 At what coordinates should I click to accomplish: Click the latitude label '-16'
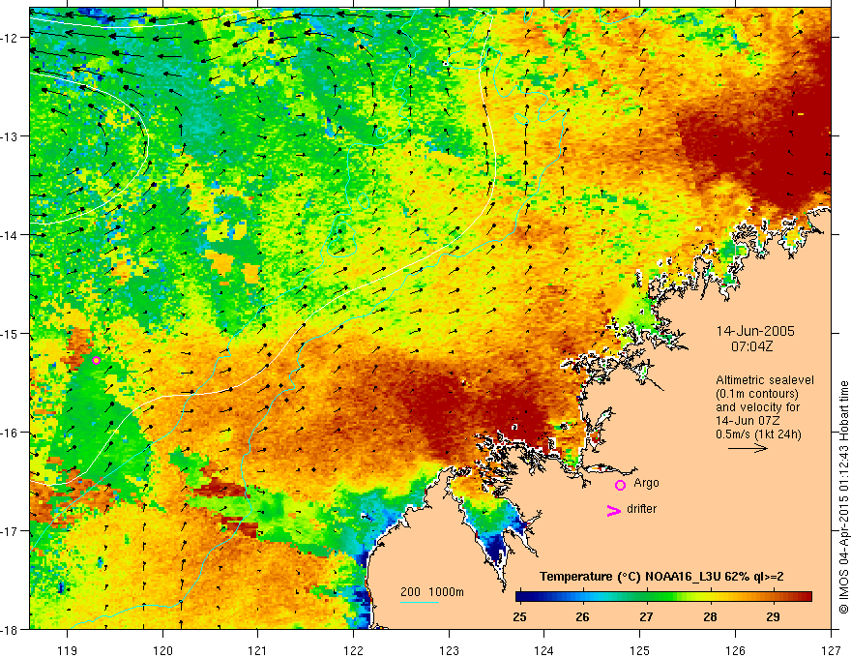click(10, 433)
